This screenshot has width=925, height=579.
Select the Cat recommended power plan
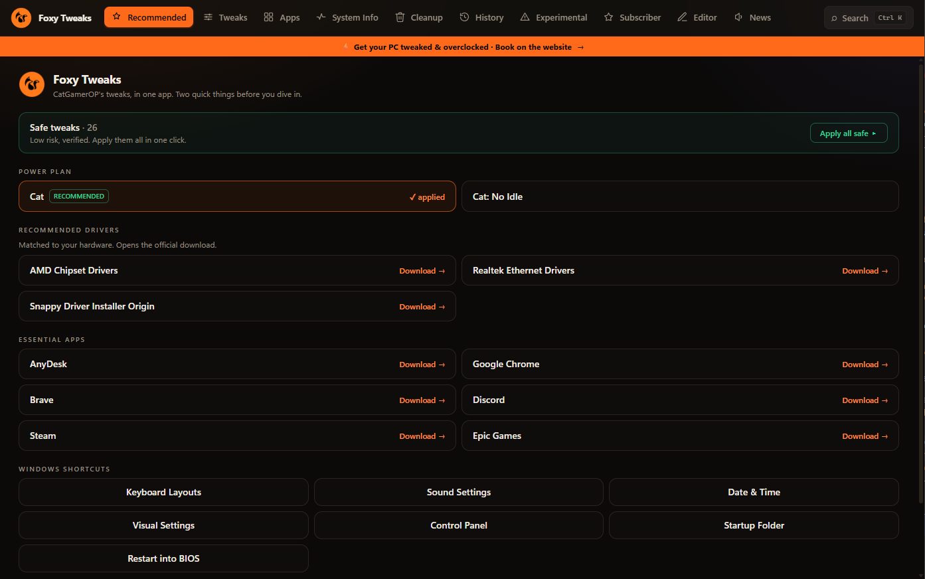tap(237, 197)
